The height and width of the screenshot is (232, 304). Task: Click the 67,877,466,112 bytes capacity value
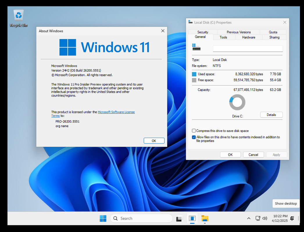[x=248, y=90]
